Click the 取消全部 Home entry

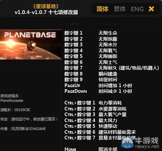tap(108, 149)
